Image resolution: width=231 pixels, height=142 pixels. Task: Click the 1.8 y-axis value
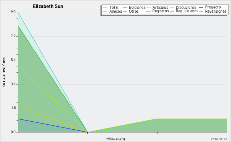tap(13, 108)
